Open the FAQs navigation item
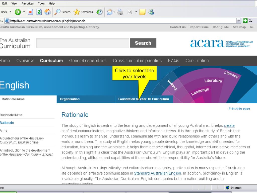Screen dimensions: 257x193 click(173, 61)
